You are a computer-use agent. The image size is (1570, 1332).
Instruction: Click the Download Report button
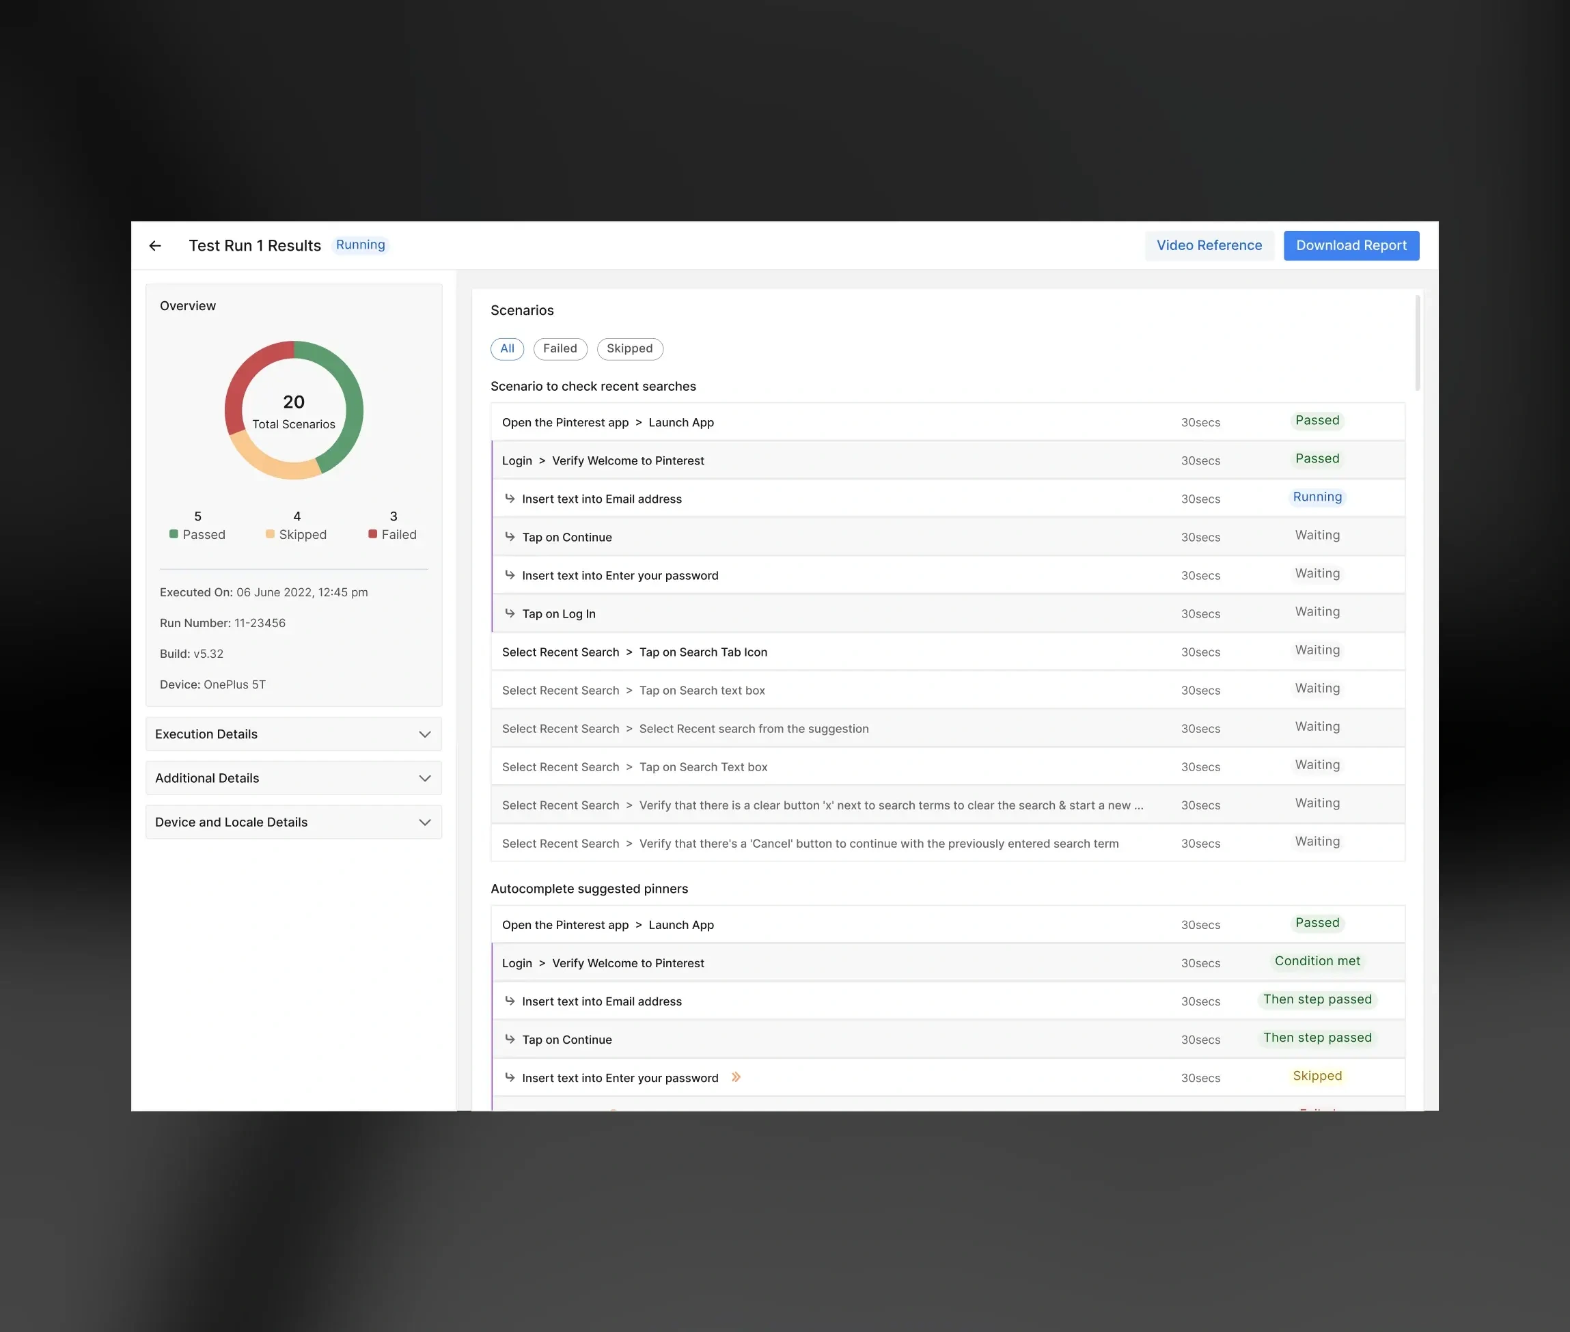1351,245
